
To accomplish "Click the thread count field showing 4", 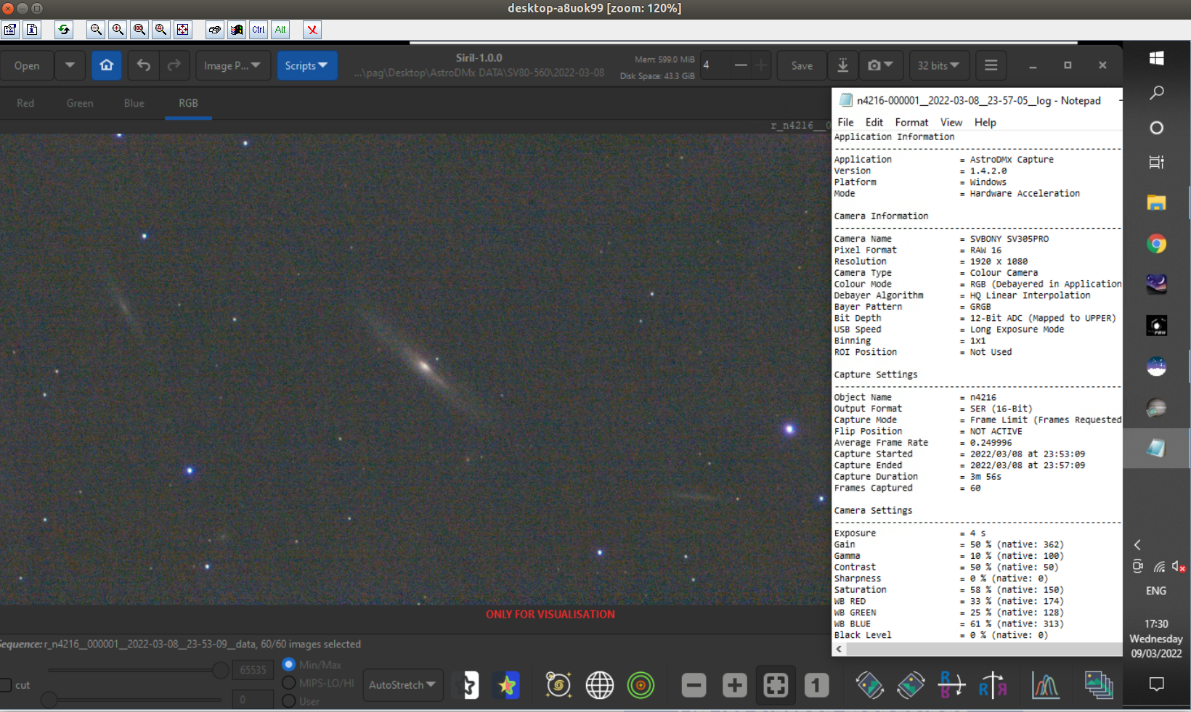I will [x=715, y=65].
